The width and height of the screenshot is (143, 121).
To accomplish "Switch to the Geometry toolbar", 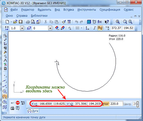I will tap(5, 36).
